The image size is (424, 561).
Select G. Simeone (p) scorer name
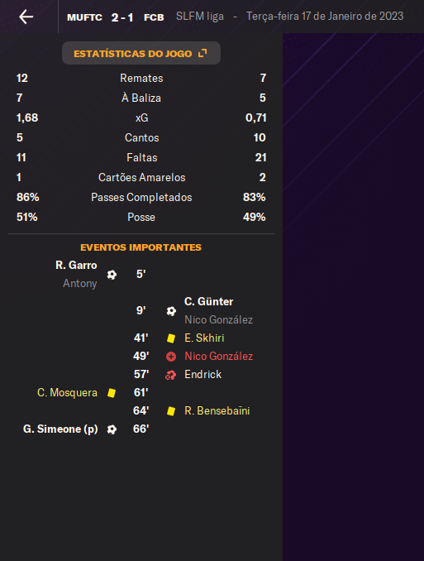click(60, 429)
